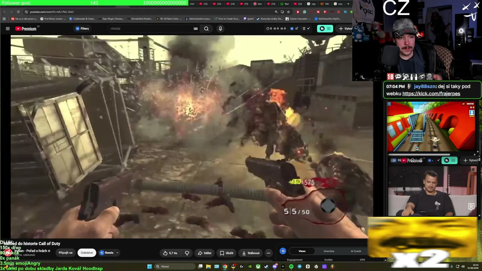The width and height of the screenshot is (482, 271).
Task: Open the How to Create Your bookmark
Action: coord(227,19)
